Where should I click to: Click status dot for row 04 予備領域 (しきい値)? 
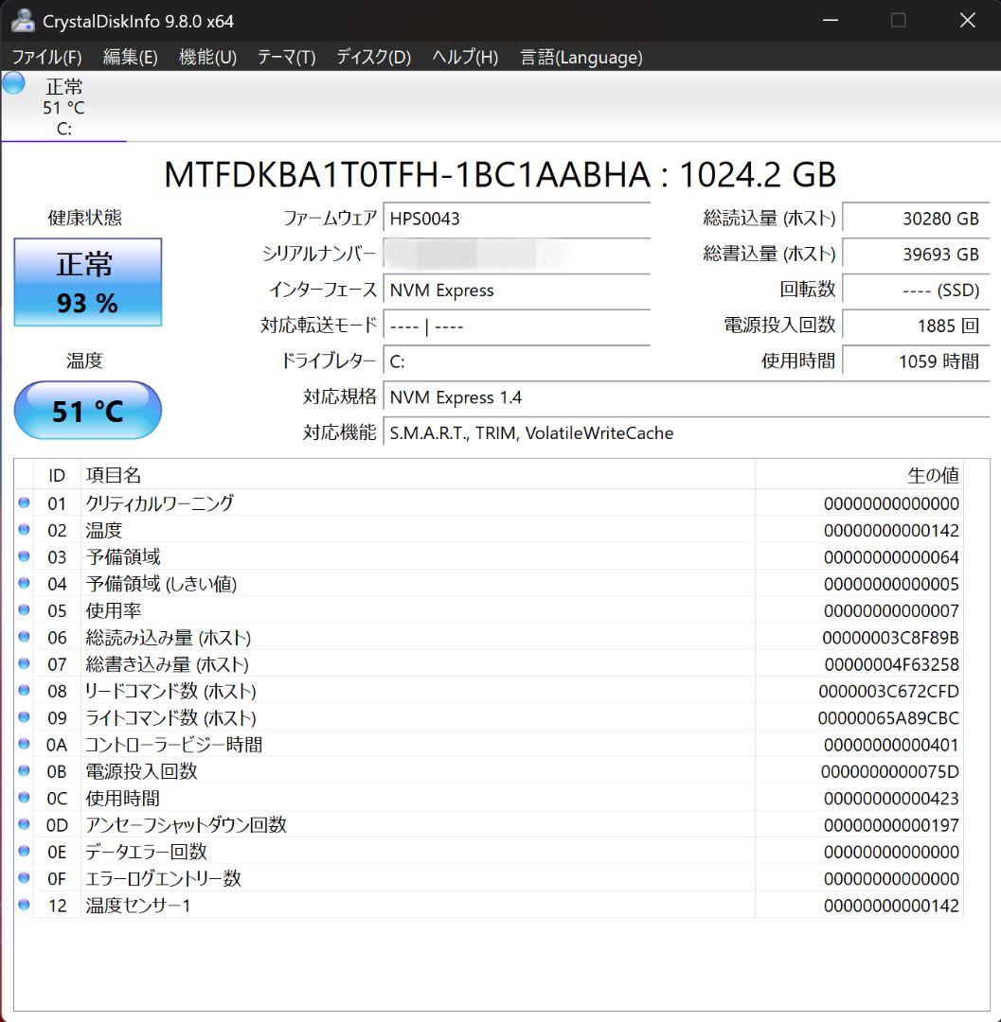pyautogui.click(x=24, y=583)
